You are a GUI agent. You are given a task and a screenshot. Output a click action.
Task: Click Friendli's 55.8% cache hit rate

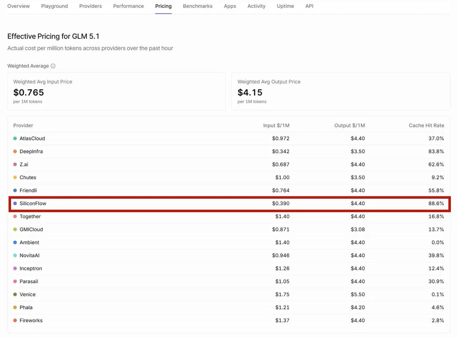436,190
